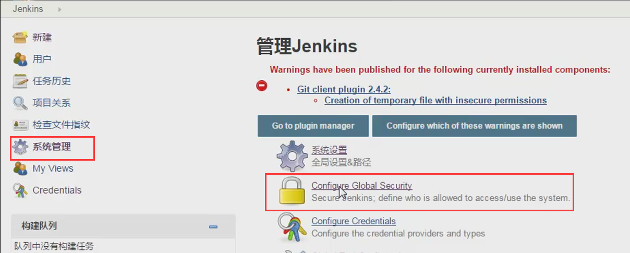Open the 系统设置 link

[x=329, y=150]
